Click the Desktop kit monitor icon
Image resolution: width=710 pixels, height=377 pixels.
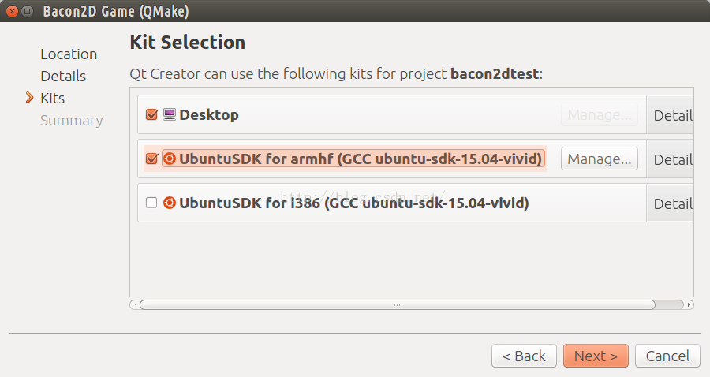(170, 114)
